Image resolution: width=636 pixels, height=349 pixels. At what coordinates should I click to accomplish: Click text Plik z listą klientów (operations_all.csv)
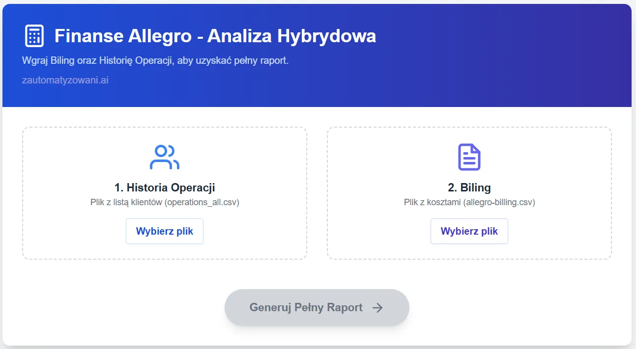tap(165, 202)
